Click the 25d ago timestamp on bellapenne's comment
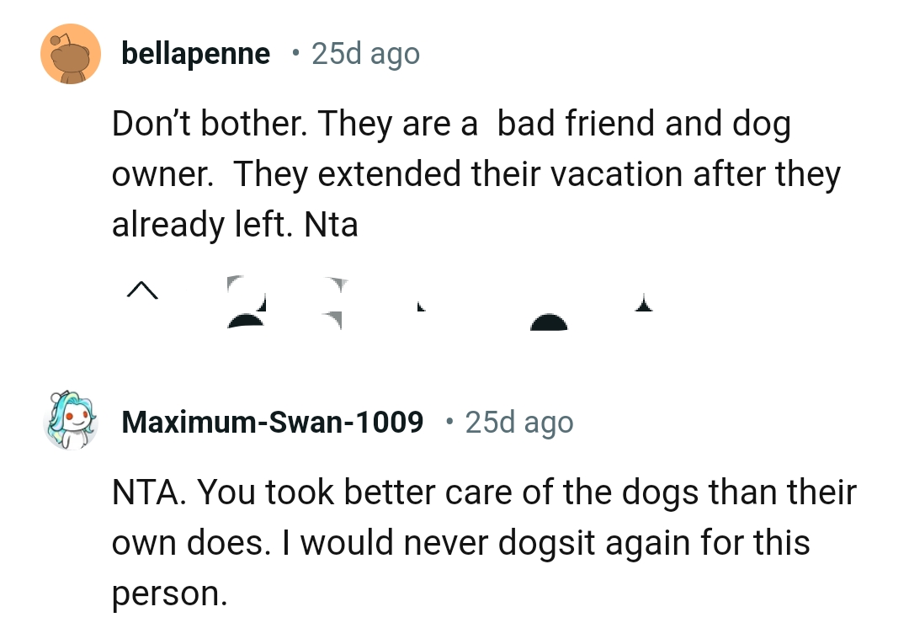This screenshot has height=644, width=909. [x=365, y=53]
